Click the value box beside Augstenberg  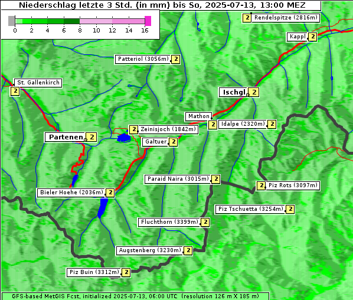(x=188, y=250)
